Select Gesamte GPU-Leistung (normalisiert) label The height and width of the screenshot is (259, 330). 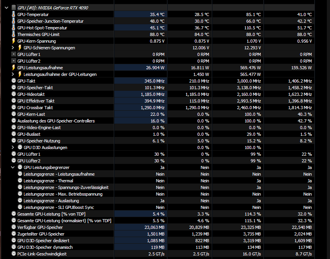[64, 221]
